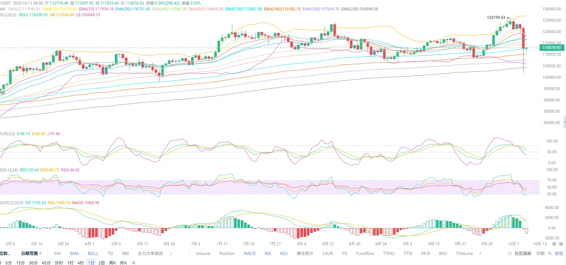Viewport: 566px width, 265px height.
Task: Click the DIF:1135.25 MACD label
Action: pyautogui.click(x=36, y=203)
